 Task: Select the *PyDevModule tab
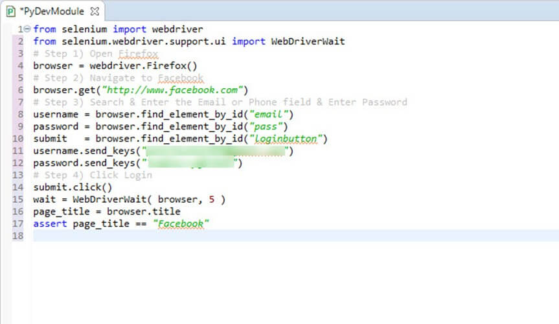52,12
